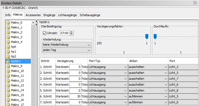199x106 pixels.
Task: Click the lock icon beside hp1
Action: coord(8,52)
